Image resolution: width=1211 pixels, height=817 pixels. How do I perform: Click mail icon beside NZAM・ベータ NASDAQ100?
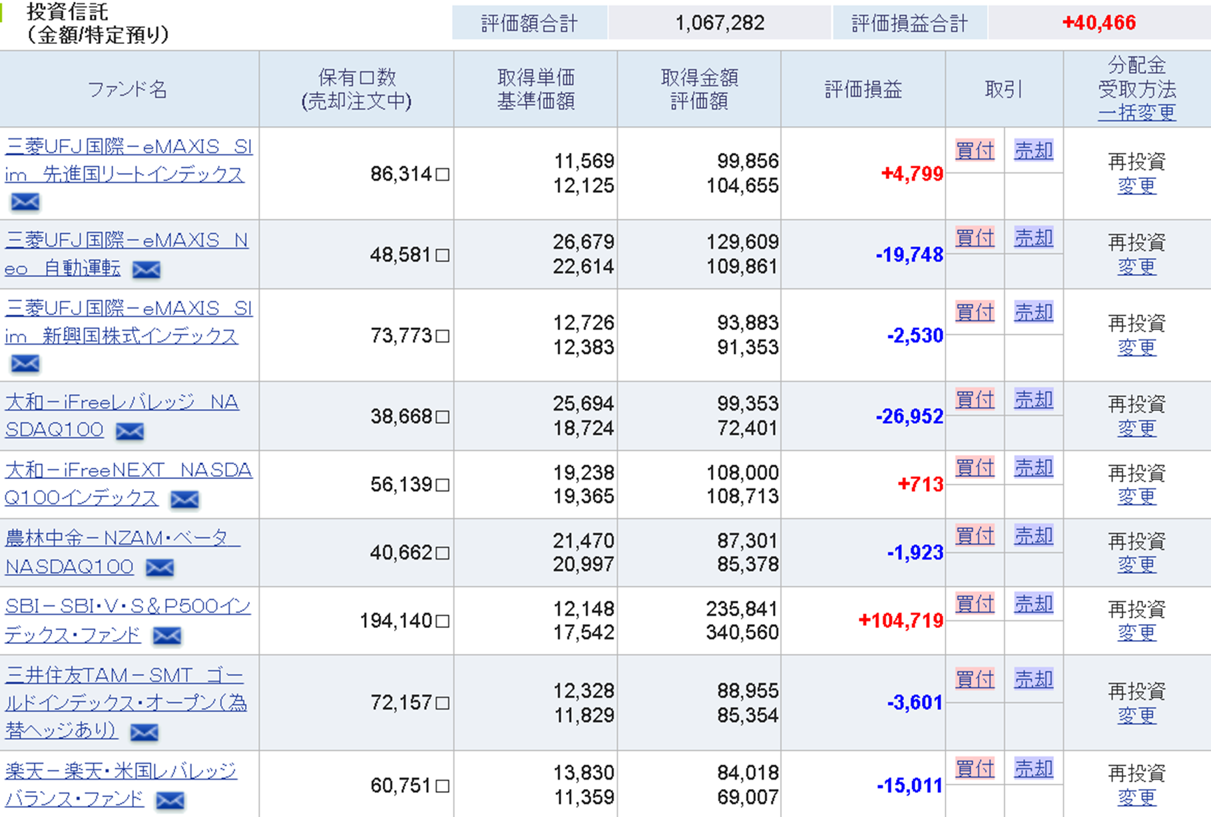tap(160, 568)
